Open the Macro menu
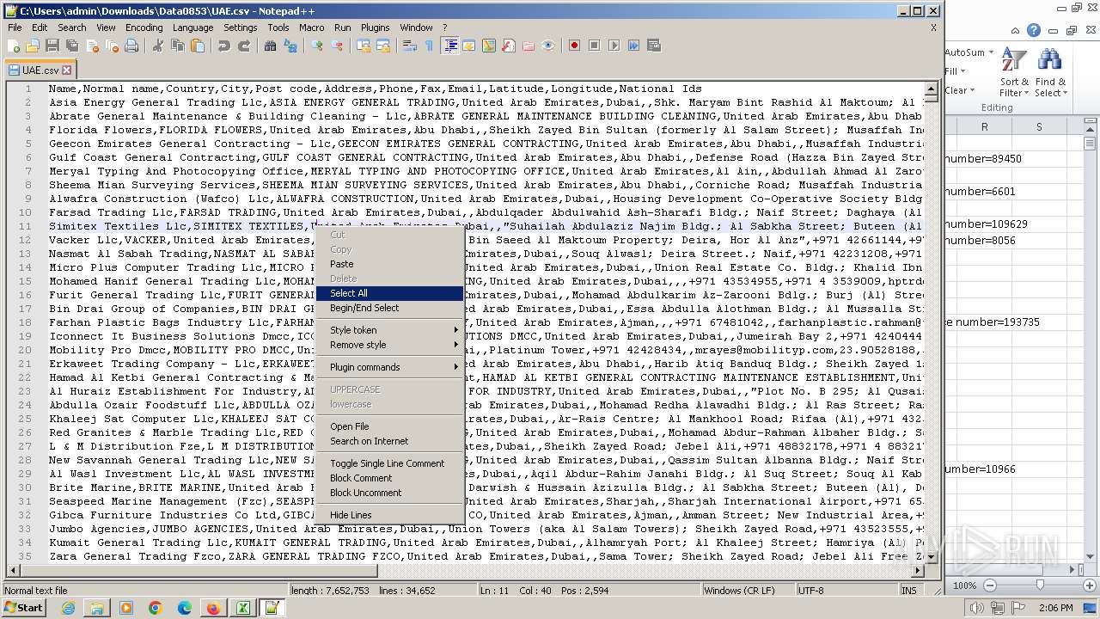 311,28
